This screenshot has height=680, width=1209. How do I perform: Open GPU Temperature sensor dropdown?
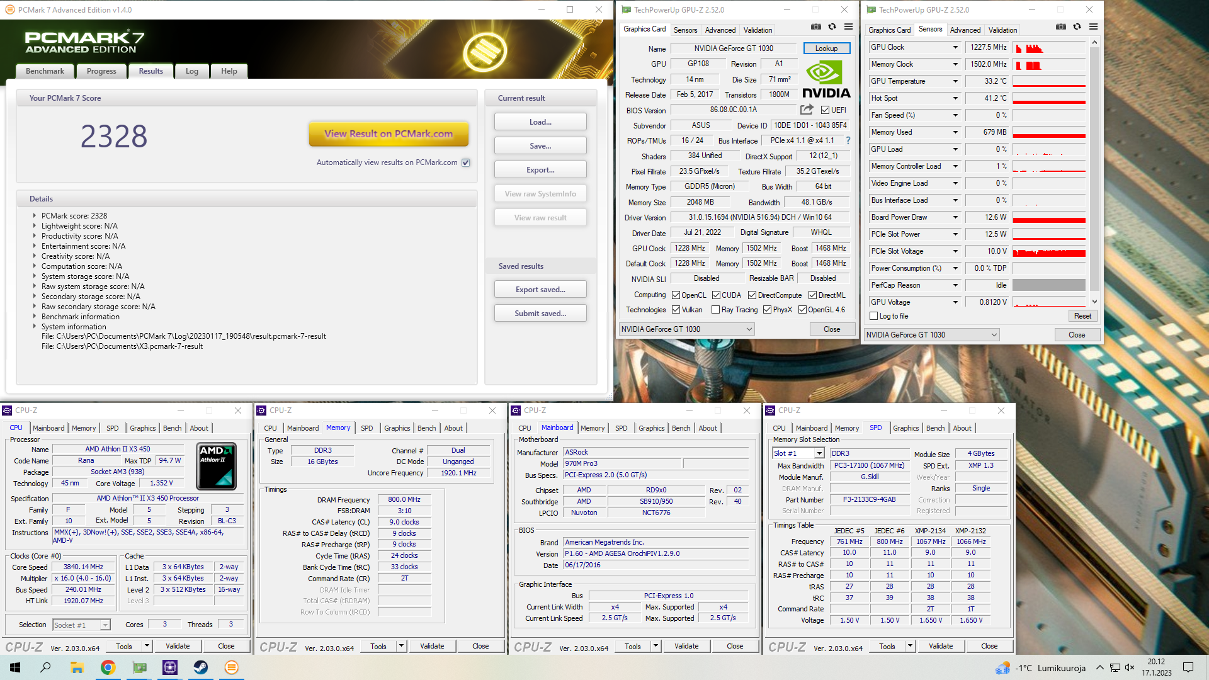955,81
